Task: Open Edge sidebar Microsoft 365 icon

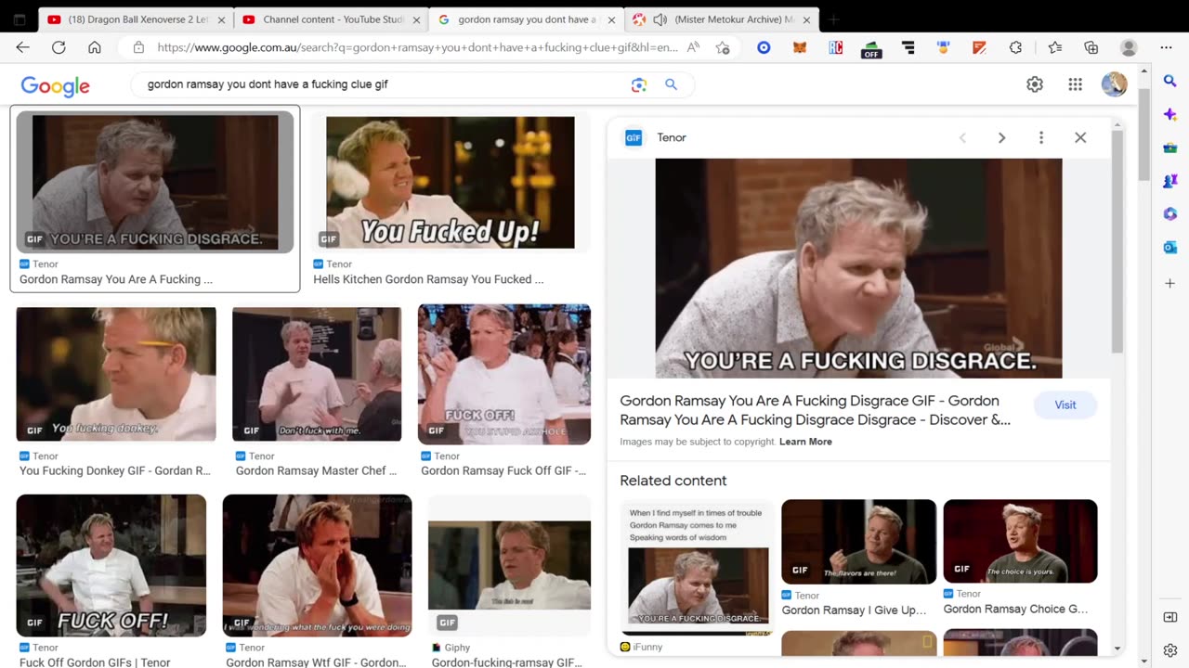Action: (1169, 214)
